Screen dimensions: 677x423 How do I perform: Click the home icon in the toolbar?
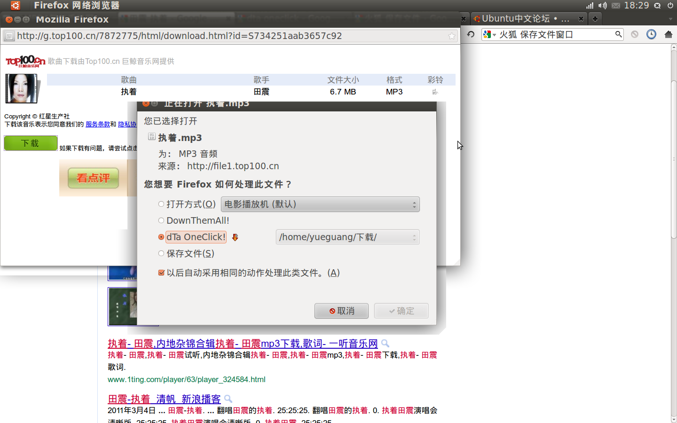click(669, 34)
